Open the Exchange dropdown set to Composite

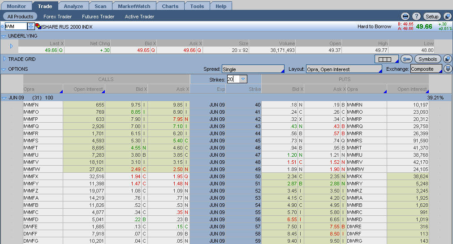[425, 69]
